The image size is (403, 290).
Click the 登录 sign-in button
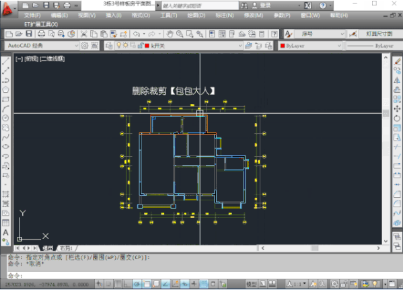(x=262, y=5)
